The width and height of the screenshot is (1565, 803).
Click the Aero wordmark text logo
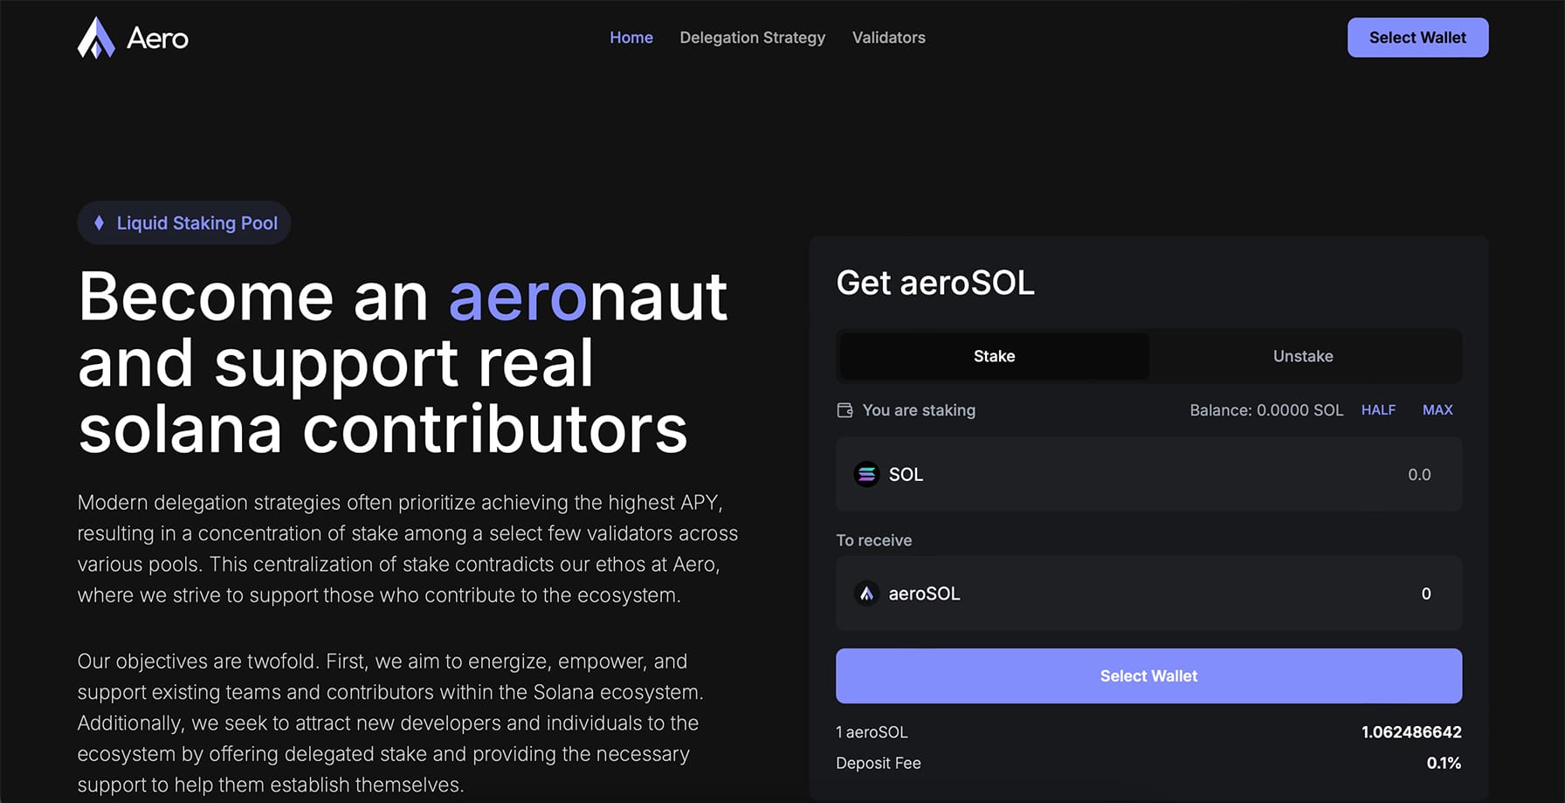(159, 38)
